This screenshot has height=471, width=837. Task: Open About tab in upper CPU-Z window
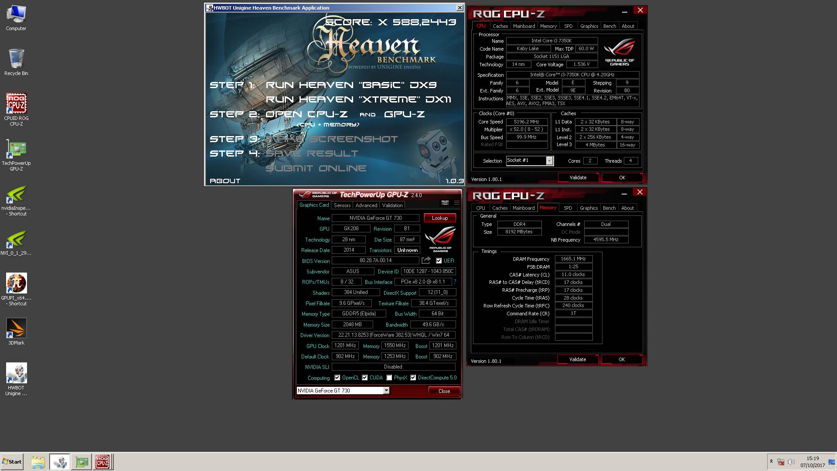tap(628, 26)
